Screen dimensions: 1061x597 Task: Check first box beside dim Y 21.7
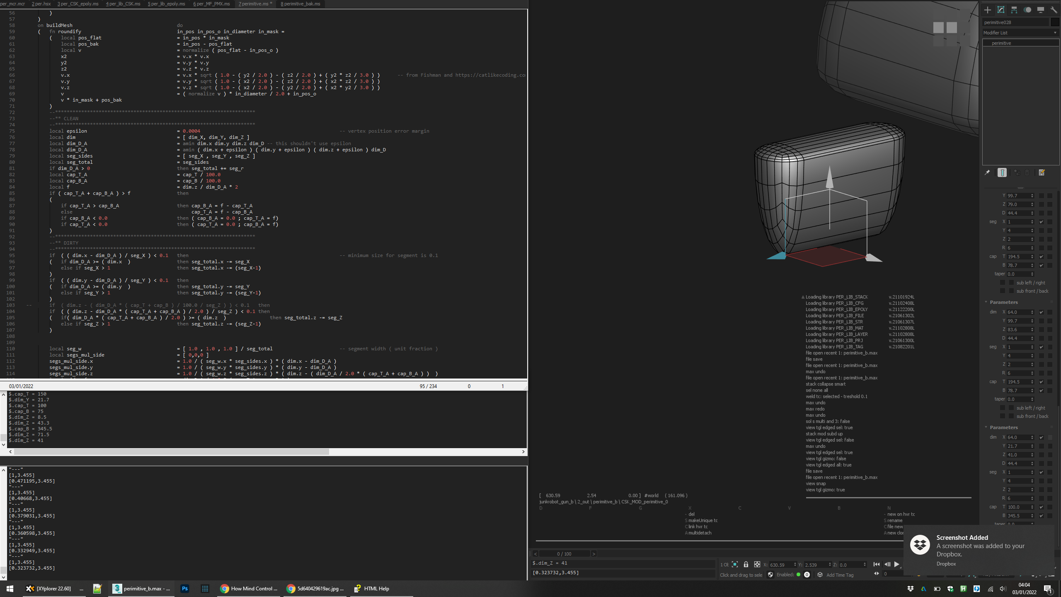pyautogui.click(x=1041, y=446)
